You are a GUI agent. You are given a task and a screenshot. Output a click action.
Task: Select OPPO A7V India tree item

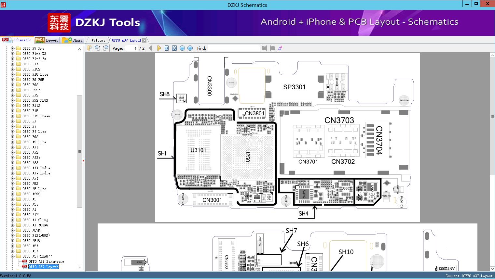pos(36,173)
